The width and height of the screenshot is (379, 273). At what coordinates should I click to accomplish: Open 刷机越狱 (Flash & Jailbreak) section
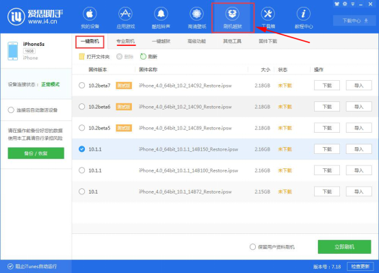(233, 18)
